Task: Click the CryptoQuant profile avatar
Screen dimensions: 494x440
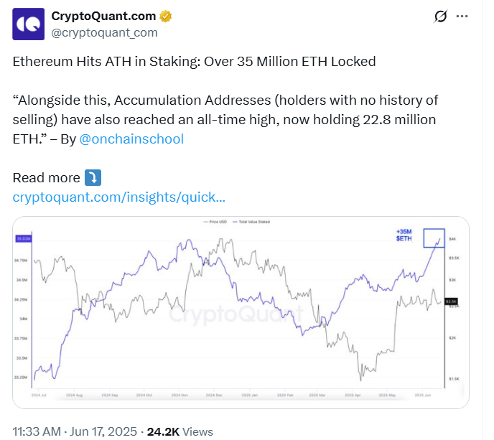Action: [28, 24]
